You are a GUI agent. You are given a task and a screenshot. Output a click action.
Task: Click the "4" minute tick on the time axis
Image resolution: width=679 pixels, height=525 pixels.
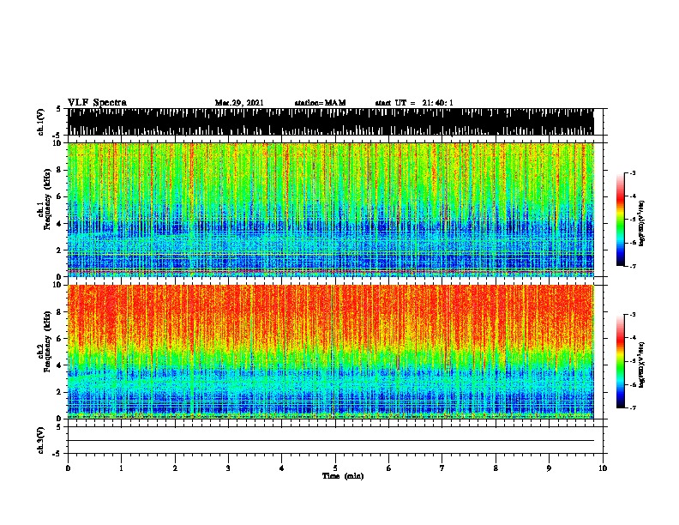click(x=282, y=468)
